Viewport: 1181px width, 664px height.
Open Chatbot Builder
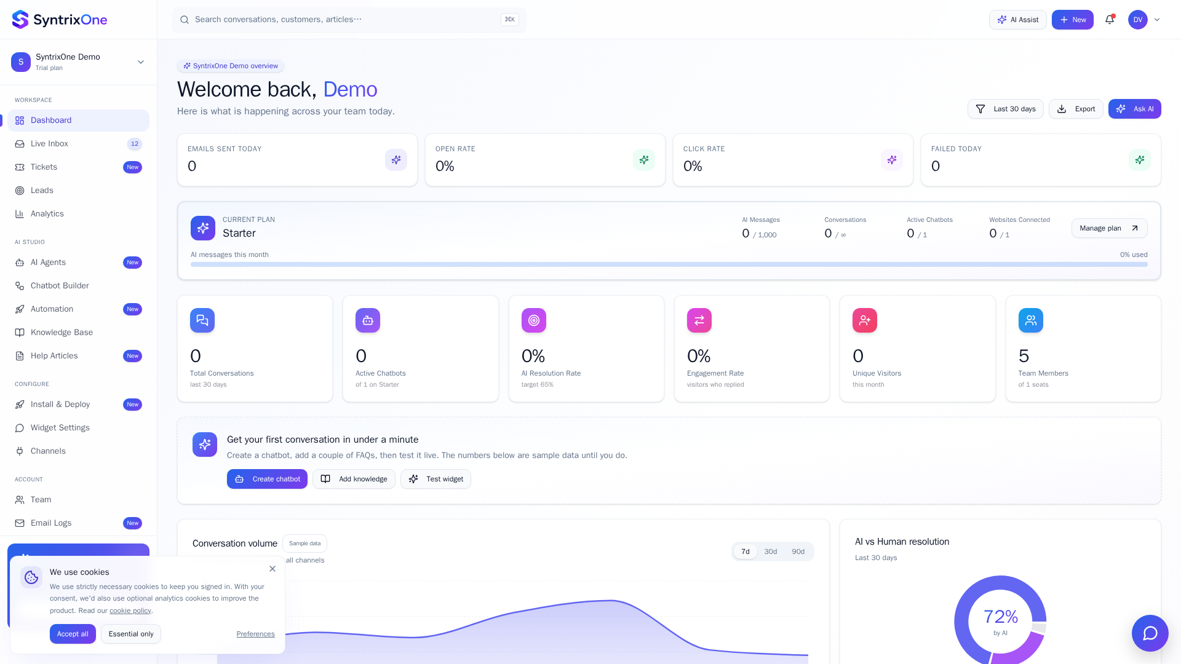click(x=78, y=286)
